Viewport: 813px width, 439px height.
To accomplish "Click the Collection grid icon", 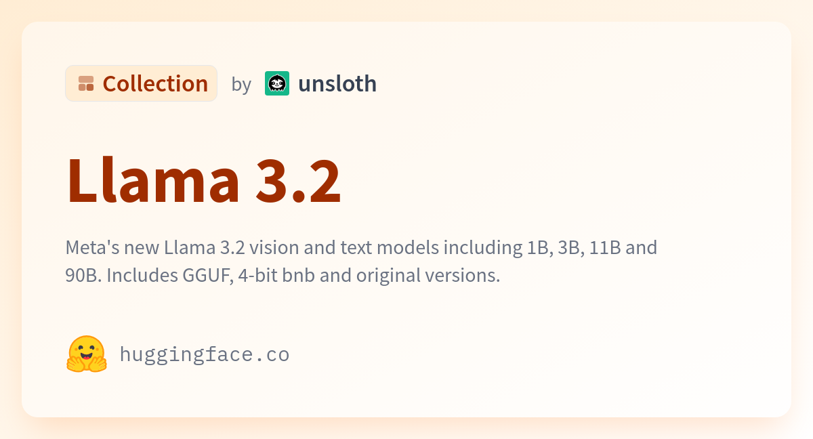I will [86, 83].
